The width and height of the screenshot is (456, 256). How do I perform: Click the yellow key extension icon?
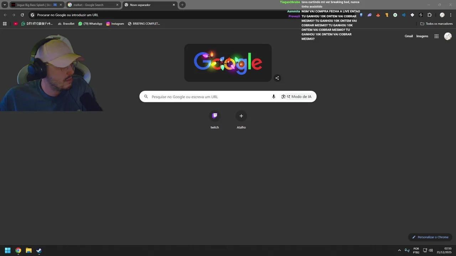point(387,15)
